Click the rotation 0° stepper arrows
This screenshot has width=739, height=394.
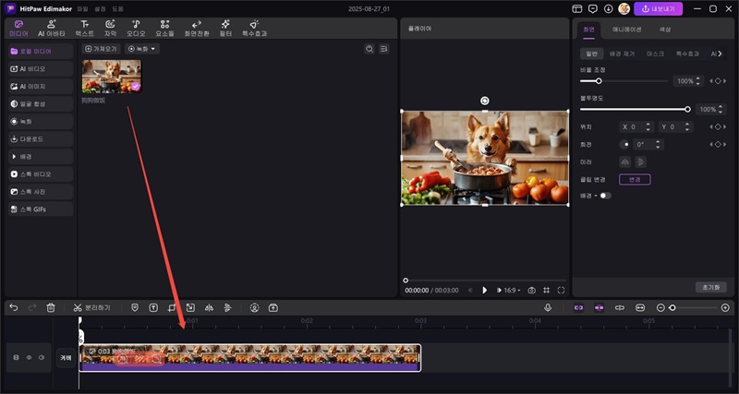tap(658, 145)
